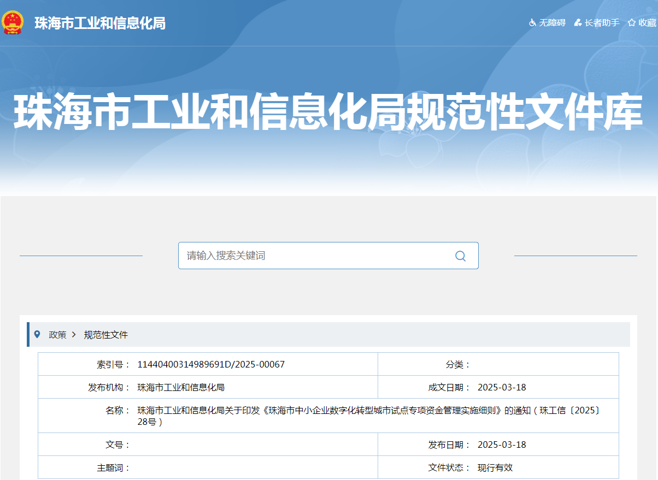
Task: Open the 珠海市工业和信息化局 site title link
Action: 99,23
